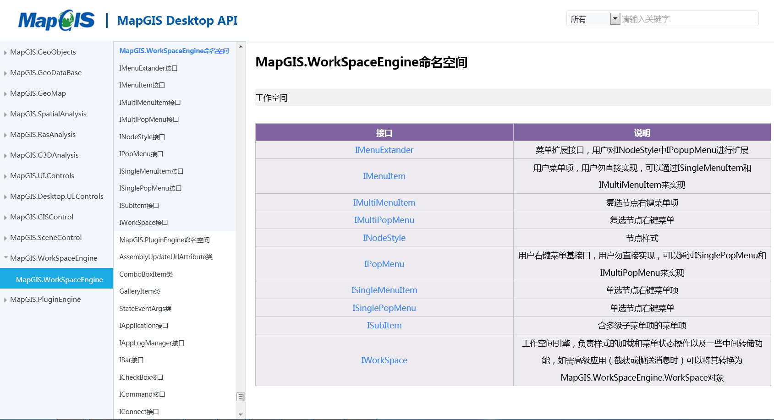
Task: Click the middle list scrollbar thumb
Action: 241,397
